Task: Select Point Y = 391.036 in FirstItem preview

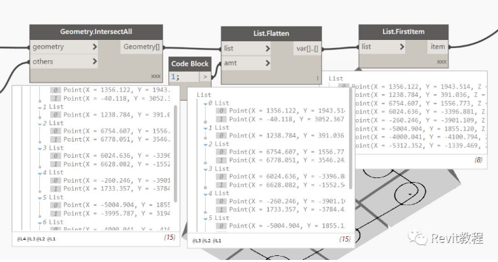Action: pos(421,95)
